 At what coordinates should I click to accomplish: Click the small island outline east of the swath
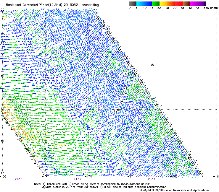coord(153,65)
